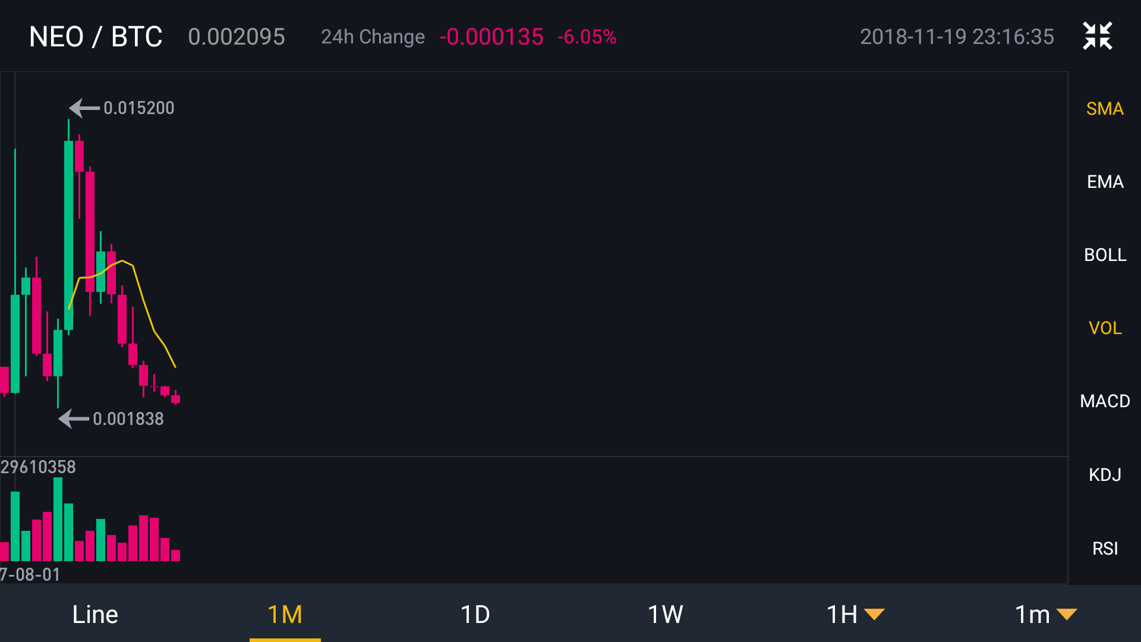Select the 1W interval tab

(x=666, y=614)
